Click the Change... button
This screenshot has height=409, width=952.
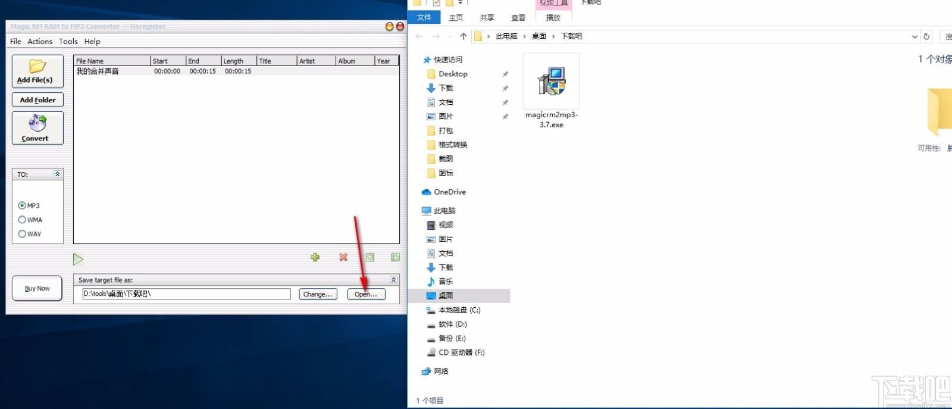[318, 294]
